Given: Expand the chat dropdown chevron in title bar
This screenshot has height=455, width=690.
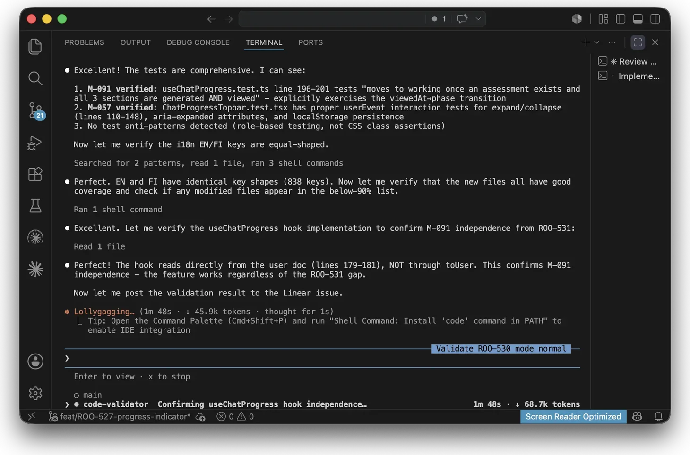Looking at the screenshot, I should (x=478, y=19).
